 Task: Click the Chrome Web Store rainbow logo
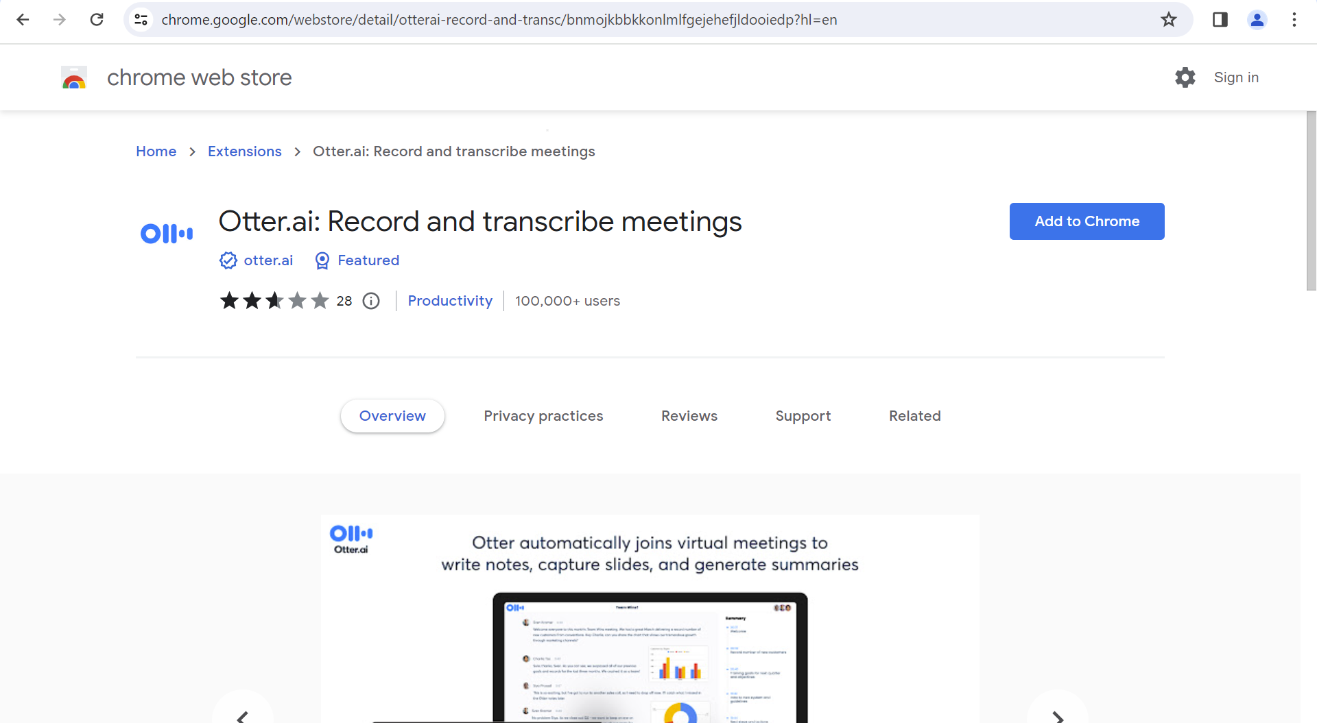click(x=74, y=78)
